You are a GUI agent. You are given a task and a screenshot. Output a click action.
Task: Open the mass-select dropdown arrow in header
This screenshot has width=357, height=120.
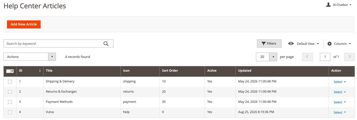pos(12,71)
